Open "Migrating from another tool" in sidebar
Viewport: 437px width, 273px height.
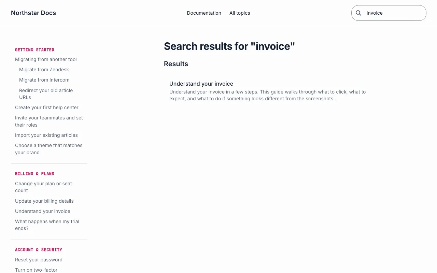[46, 59]
